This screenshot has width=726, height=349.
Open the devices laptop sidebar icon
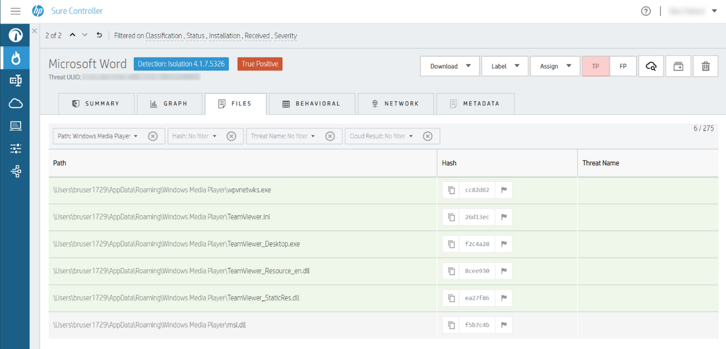click(16, 126)
